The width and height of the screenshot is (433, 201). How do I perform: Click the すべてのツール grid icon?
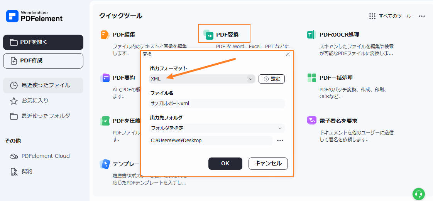click(372, 16)
